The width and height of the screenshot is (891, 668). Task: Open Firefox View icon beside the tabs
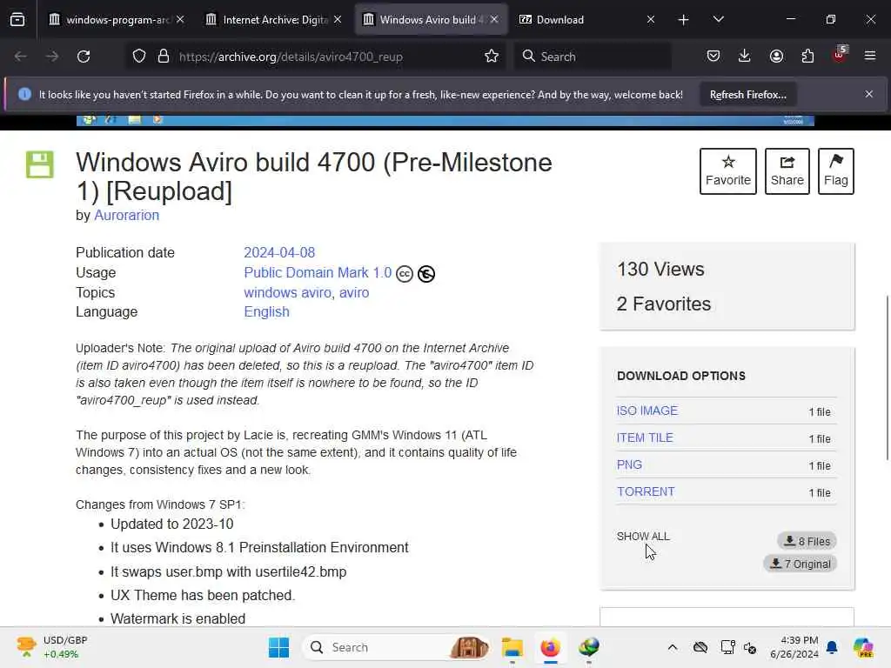pos(17,20)
